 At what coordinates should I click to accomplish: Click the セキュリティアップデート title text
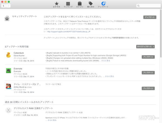25,16
